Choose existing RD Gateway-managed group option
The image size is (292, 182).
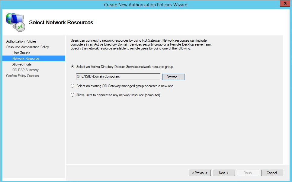click(72, 86)
